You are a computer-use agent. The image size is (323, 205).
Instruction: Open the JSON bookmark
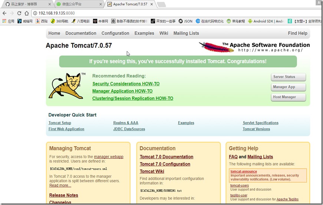pos(185,21)
